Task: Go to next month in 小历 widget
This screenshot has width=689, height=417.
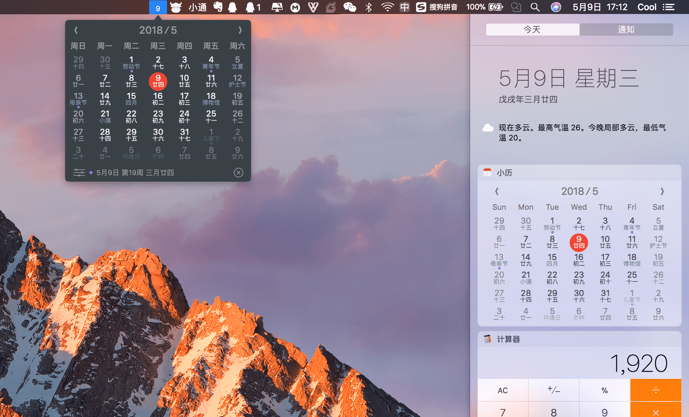Action: pyautogui.click(x=662, y=191)
